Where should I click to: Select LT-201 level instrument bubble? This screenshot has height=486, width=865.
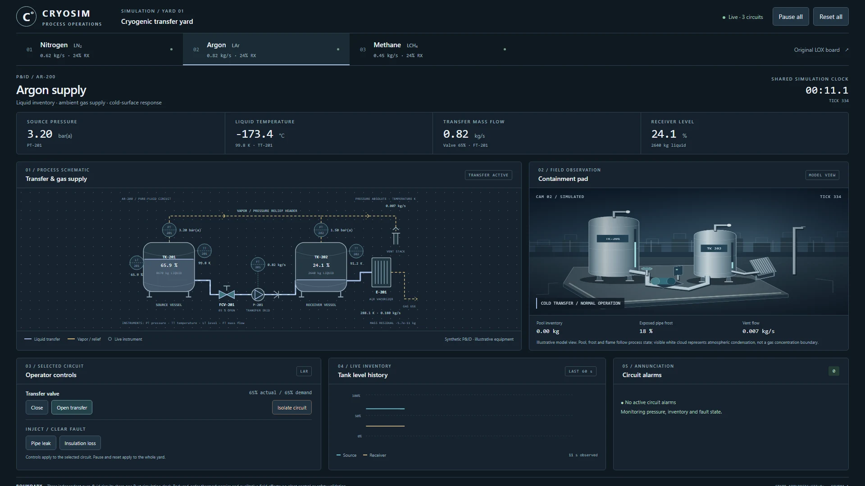tap(137, 263)
